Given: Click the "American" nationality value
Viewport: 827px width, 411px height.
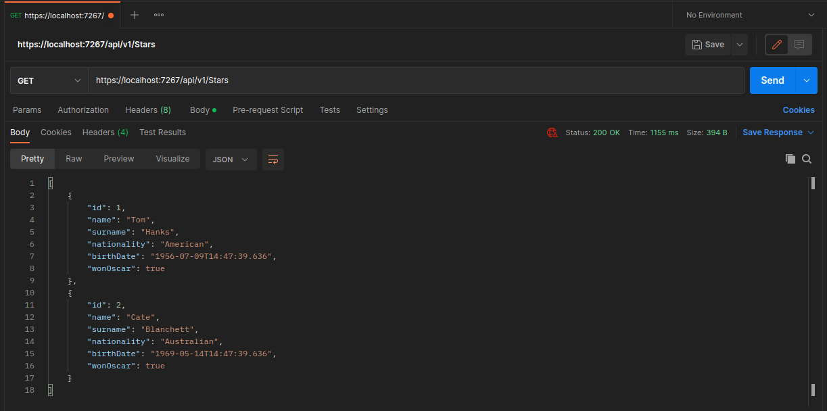Looking at the screenshot, I should (x=184, y=244).
